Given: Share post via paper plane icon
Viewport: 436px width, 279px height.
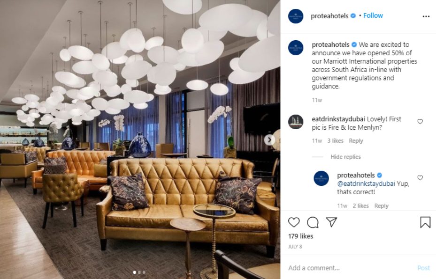Looking at the screenshot, I should tap(331, 222).
